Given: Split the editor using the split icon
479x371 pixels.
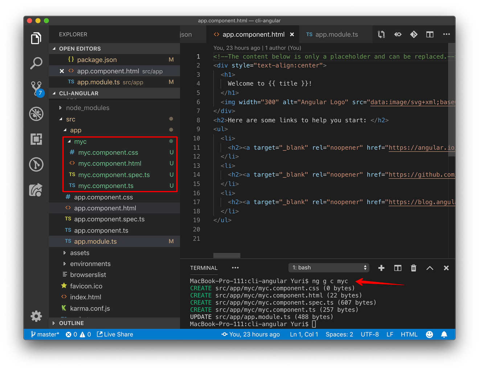Looking at the screenshot, I should pos(430,34).
